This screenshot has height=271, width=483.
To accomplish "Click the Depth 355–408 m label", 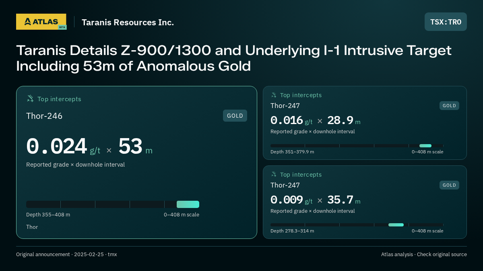I will (x=48, y=215).
